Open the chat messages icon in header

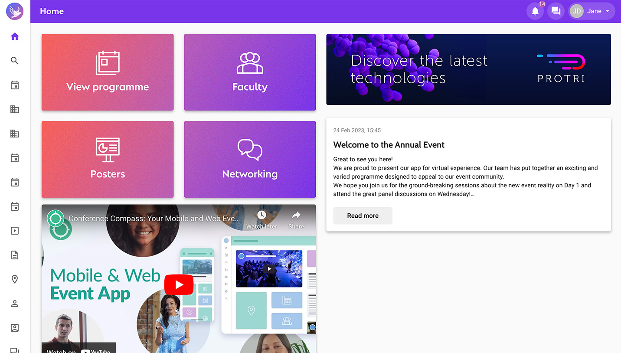point(556,11)
